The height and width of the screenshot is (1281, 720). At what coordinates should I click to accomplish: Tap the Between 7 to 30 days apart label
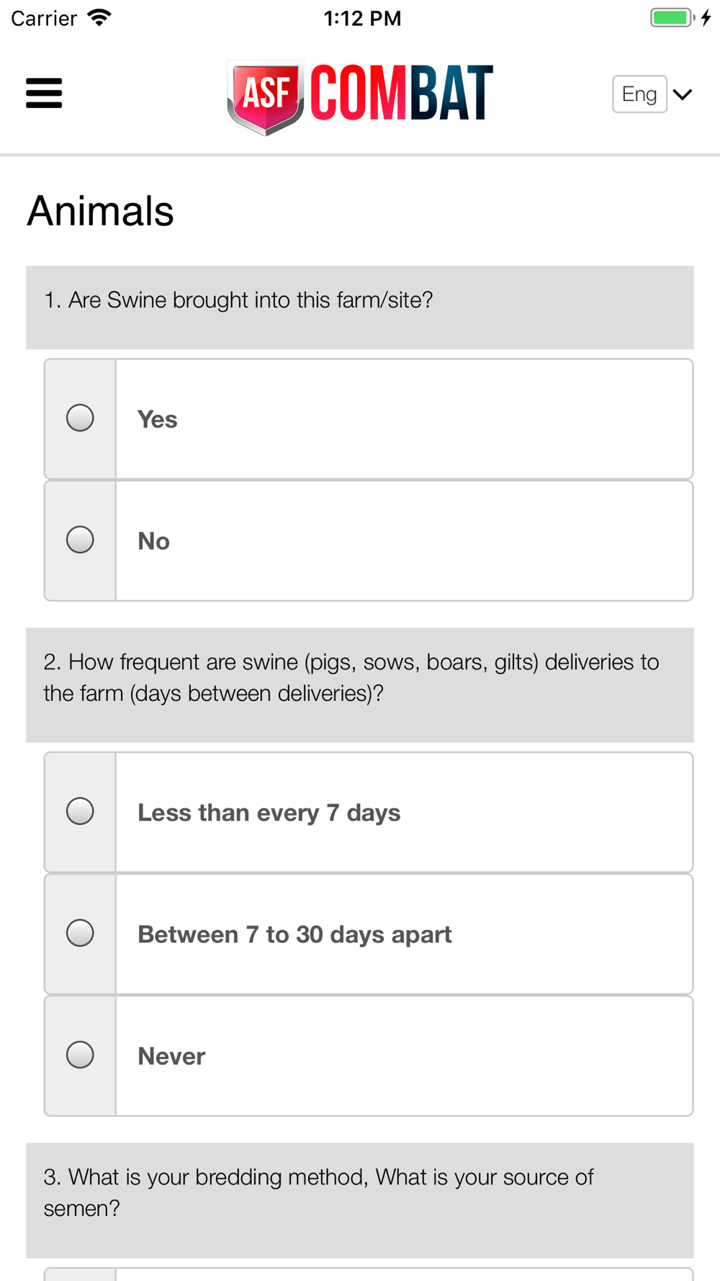[x=294, y=934]
